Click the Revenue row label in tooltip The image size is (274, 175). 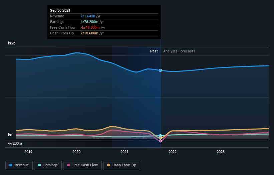tap(57, 16)
